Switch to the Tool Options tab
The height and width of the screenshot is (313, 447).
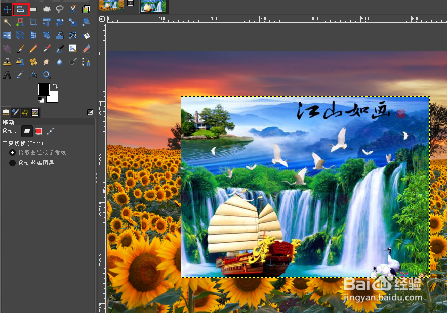point(6,112)
